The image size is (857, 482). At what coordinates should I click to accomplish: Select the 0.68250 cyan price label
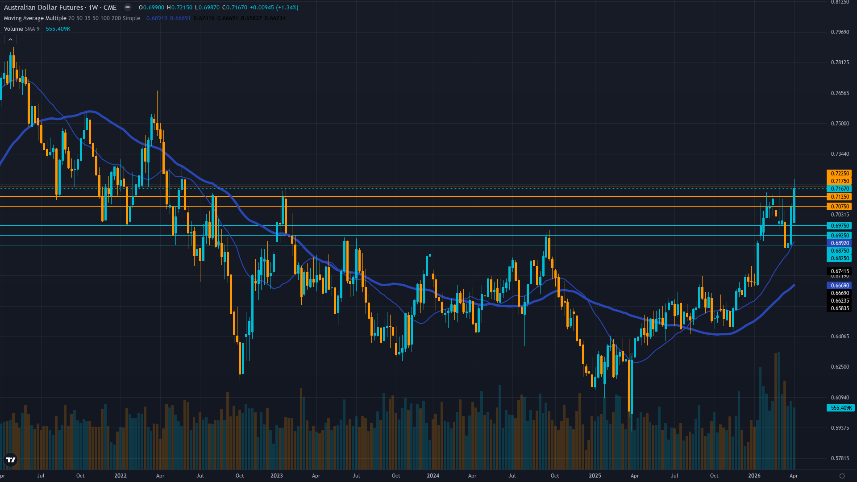tap(839, 258)
